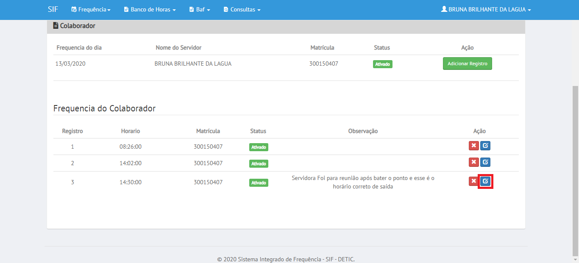Click Frequencia do dia column header
The width and height of the screenshot is (579, 263).
click(x=79, y=48)
